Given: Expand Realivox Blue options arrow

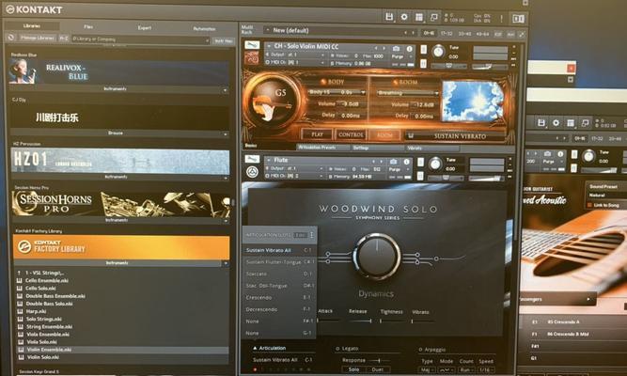Looking at the screenshot, I should click(225, 90).
